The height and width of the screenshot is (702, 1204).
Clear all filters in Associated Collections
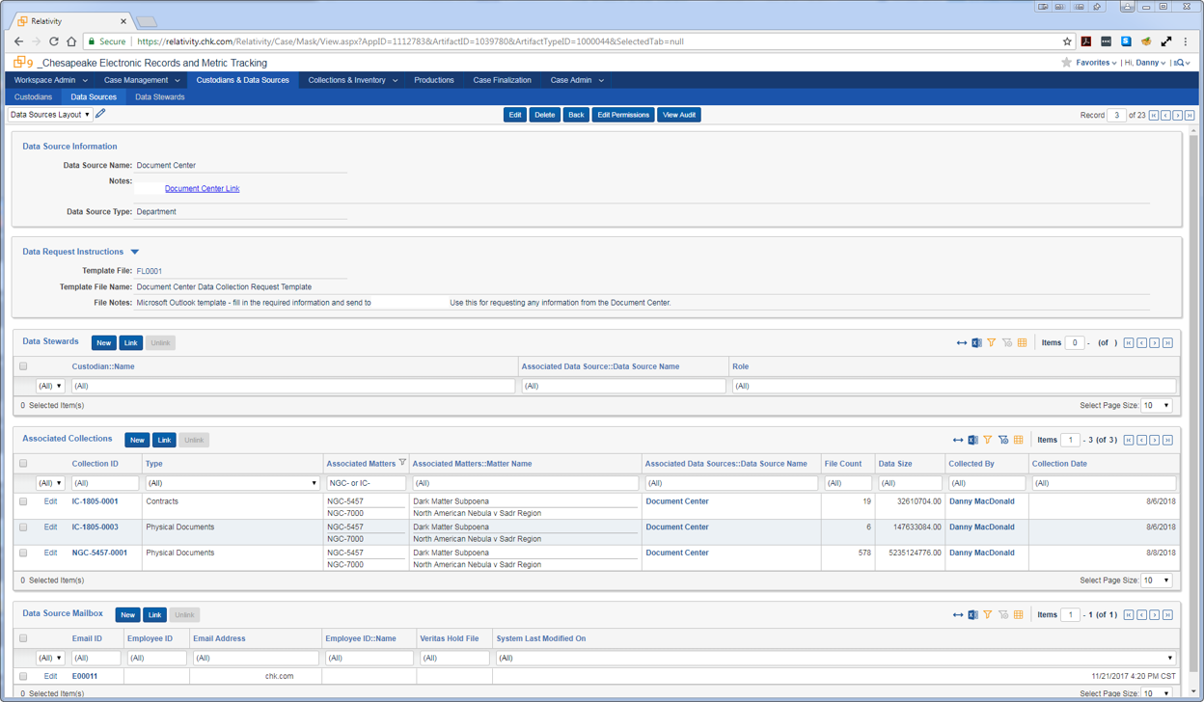point(1003,440)
